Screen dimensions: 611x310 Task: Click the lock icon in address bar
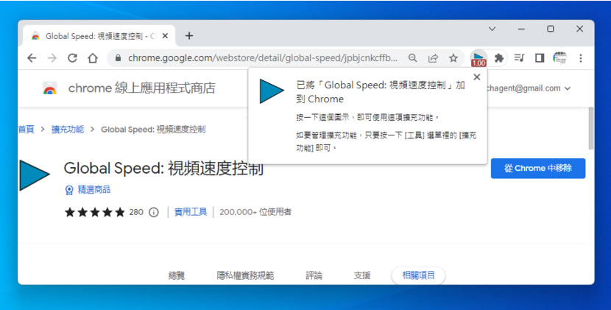[118, 58]
